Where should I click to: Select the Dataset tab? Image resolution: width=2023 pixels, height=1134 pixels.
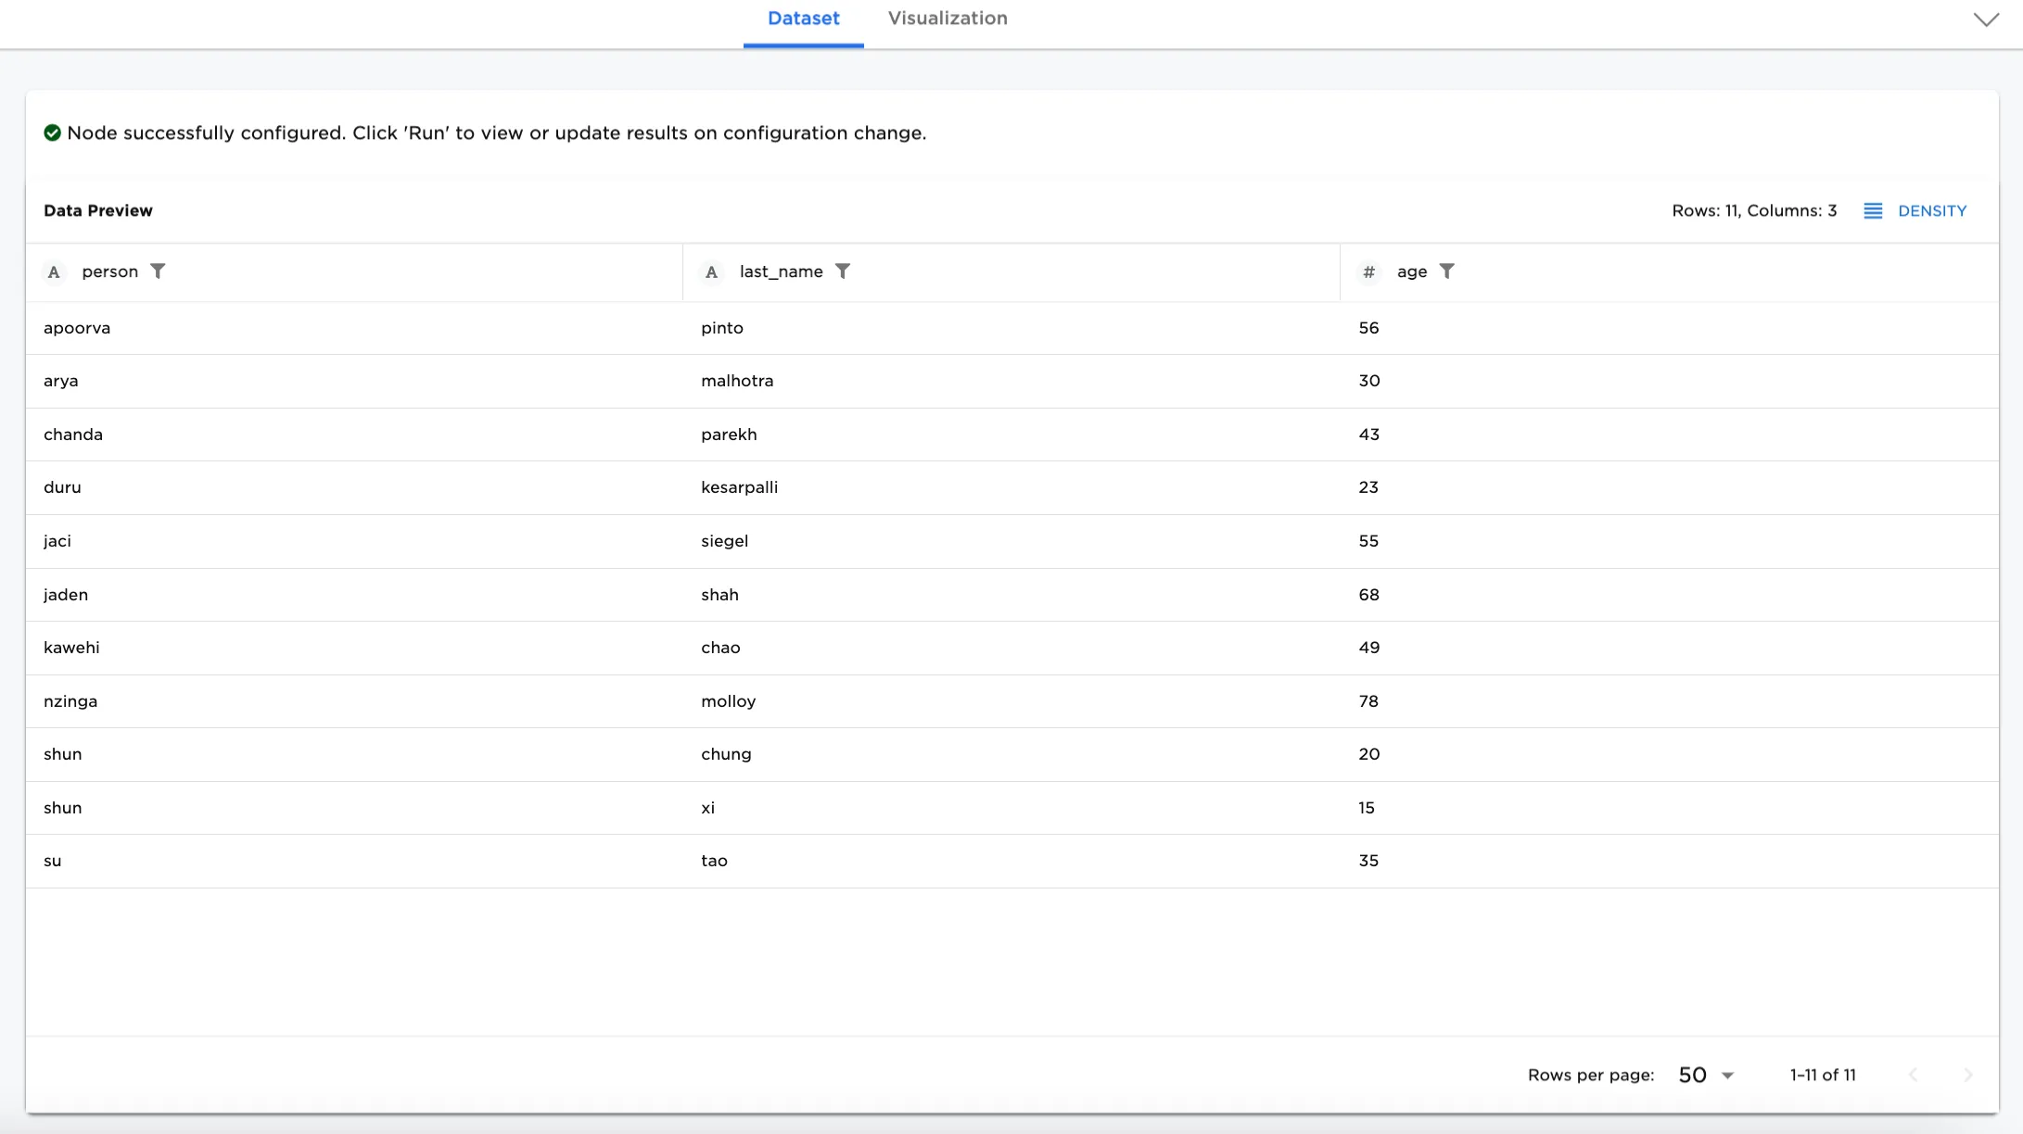pos(803,18)
